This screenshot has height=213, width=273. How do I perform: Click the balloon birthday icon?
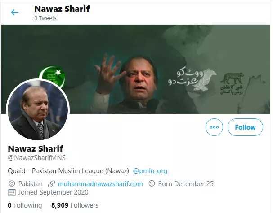(x=152, y=184)
